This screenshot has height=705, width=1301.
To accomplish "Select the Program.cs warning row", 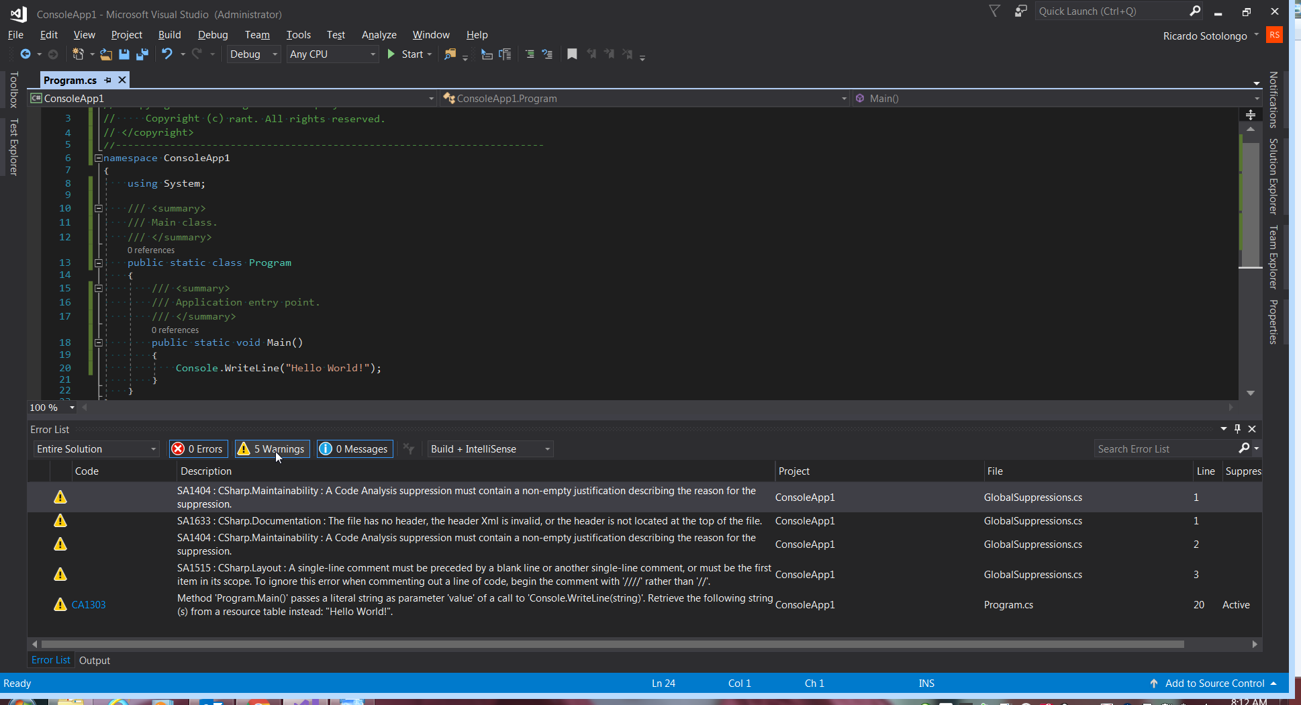I will coord(644,604).
